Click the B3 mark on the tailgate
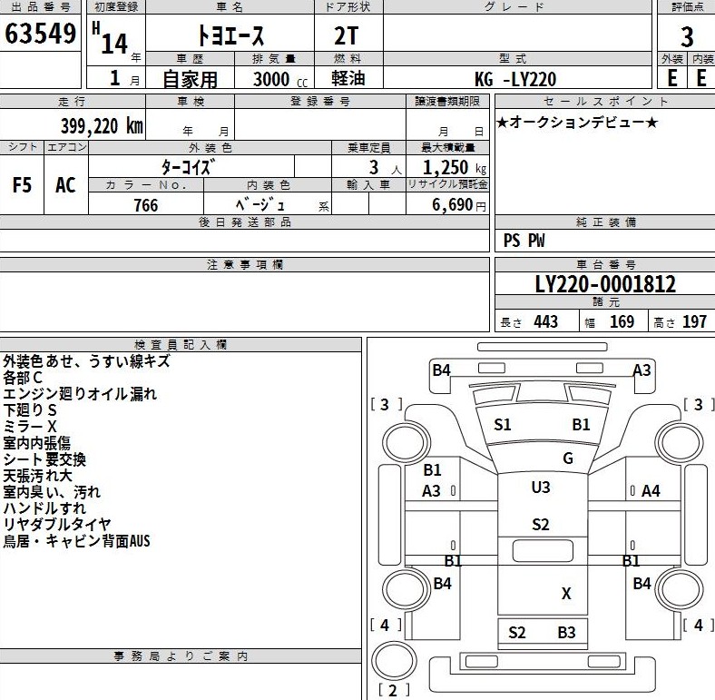715x700 pixels. point(566,633)
